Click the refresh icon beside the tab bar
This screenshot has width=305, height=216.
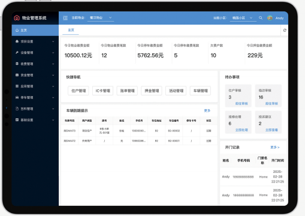tap(285, 30)
